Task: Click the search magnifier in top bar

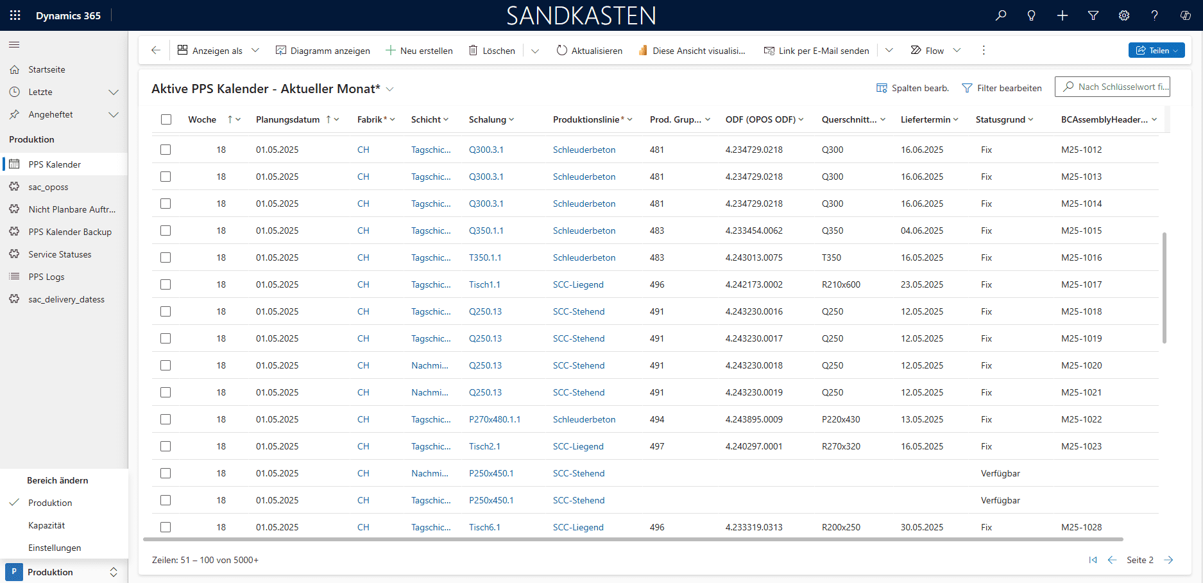Action: pyautogui.click(x=1000, y=15)
